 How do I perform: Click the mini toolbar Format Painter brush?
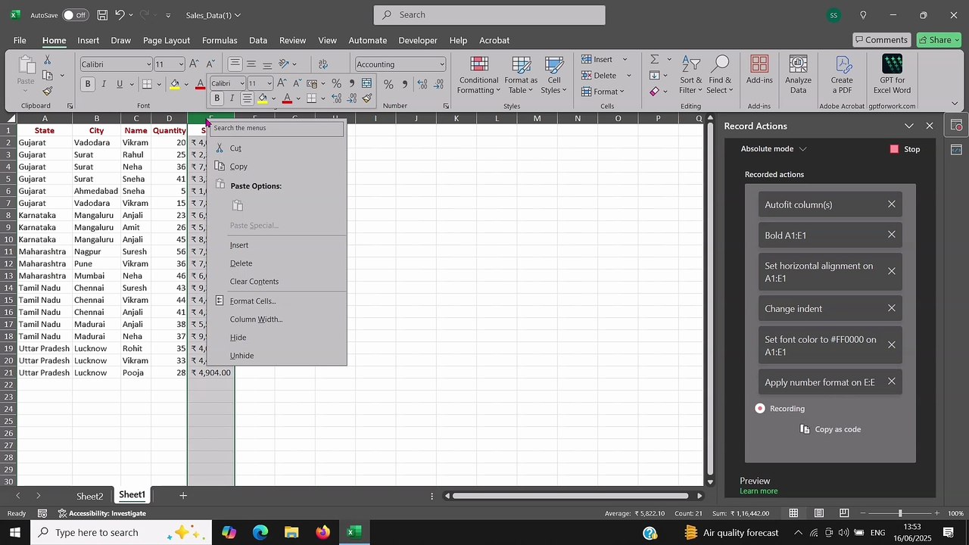pos(367,98)
